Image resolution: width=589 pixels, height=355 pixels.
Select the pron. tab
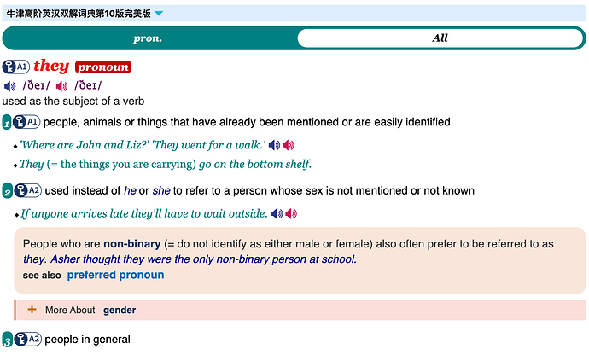pos(148,38)
